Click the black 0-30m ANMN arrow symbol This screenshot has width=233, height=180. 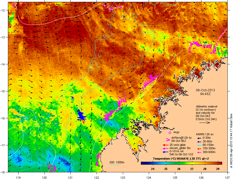199,138
